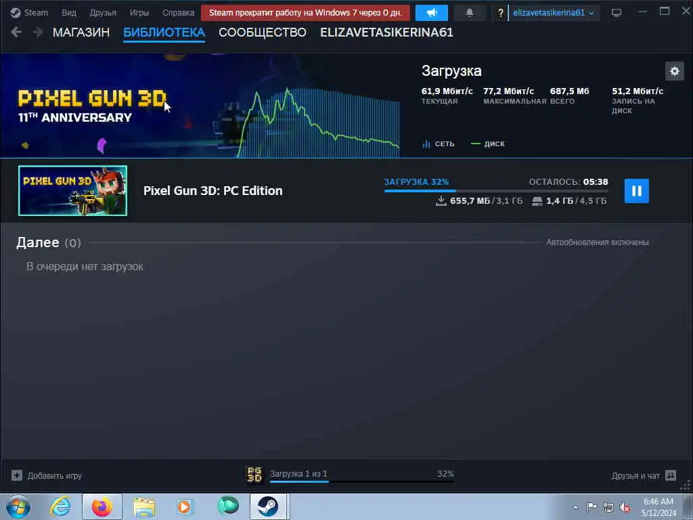
Task: Open download settings gear icon
Action: click(675, 70)
